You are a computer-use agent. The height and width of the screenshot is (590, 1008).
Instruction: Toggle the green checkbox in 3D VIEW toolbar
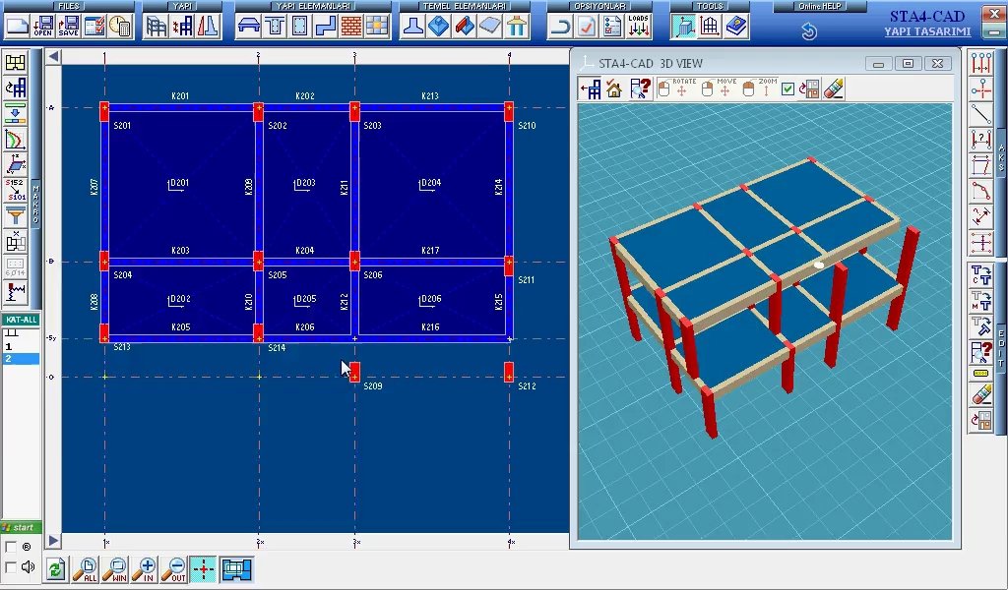pos(788,89)
